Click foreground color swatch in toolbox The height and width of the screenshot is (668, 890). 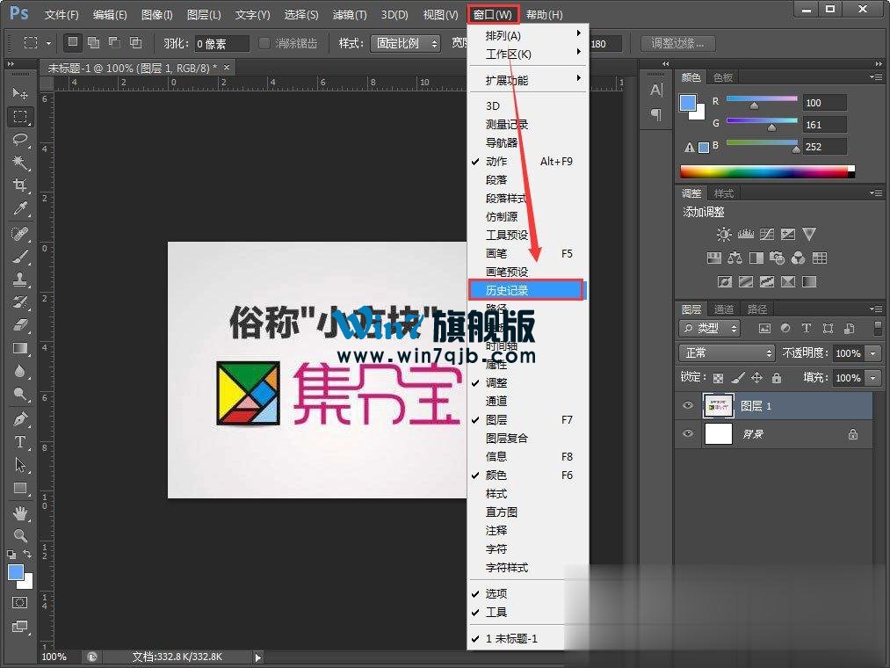click(16, 572)
